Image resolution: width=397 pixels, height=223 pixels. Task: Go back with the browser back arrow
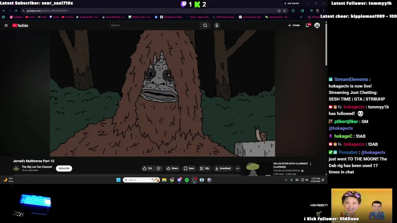tap(4, 11)
